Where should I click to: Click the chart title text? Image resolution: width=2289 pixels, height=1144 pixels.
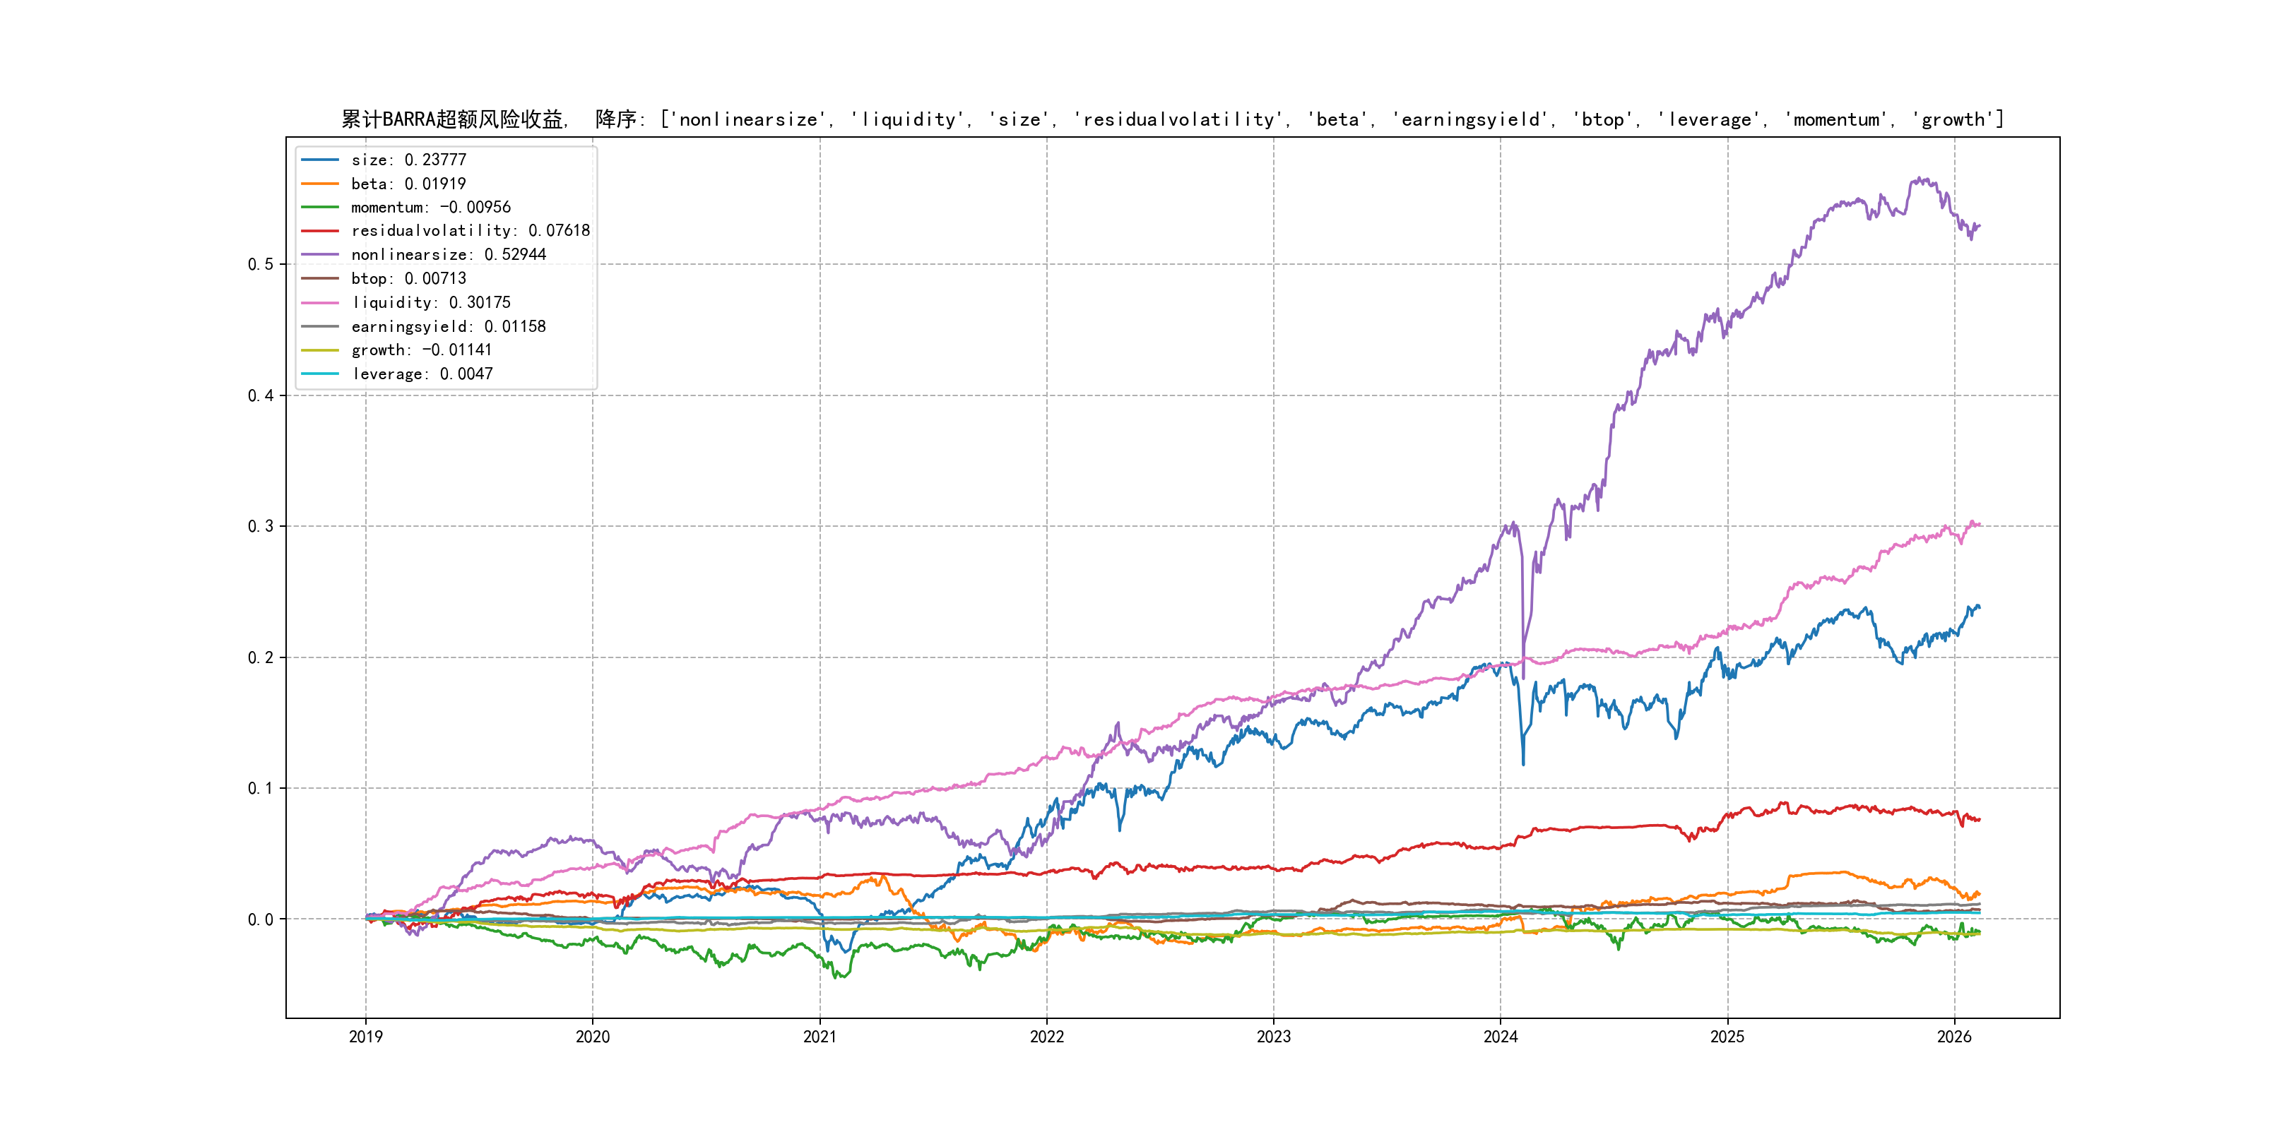(1172, 120)
